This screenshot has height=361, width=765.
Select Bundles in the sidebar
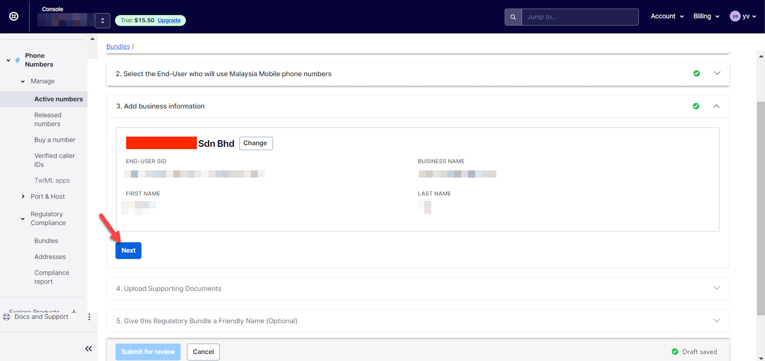click(46, 241)
